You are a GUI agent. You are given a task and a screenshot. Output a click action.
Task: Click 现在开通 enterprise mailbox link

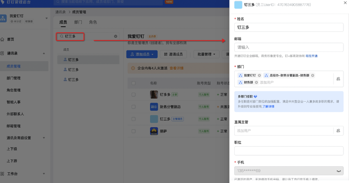pos(311,56)
